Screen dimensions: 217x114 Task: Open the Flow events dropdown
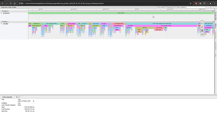161,7
